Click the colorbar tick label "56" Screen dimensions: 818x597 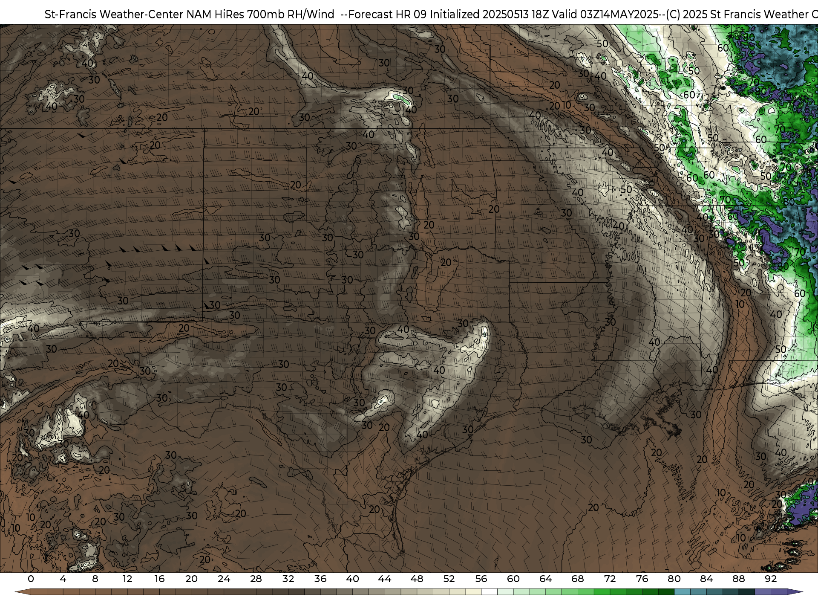[x=481, y=579]
